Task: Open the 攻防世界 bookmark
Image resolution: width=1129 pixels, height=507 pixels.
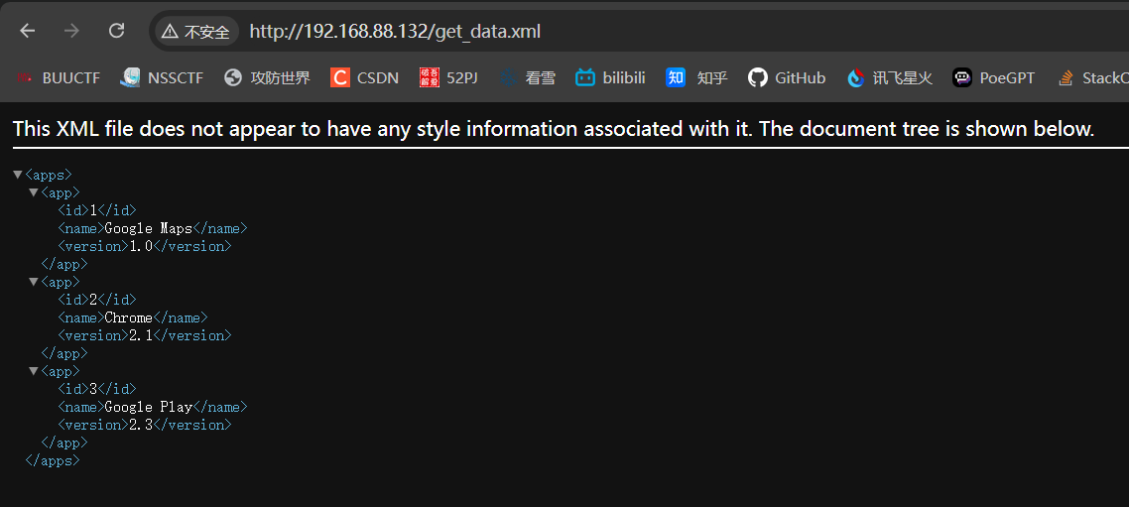Action: point(268,77)
